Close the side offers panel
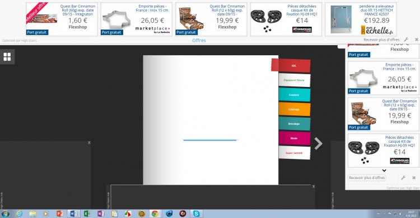 coord(414,177)
